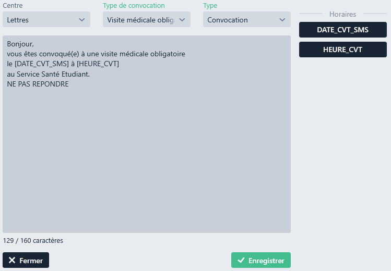The image size is (391, 271).
Task: Click the Horaires section header
Action: (x=342, y=14)
